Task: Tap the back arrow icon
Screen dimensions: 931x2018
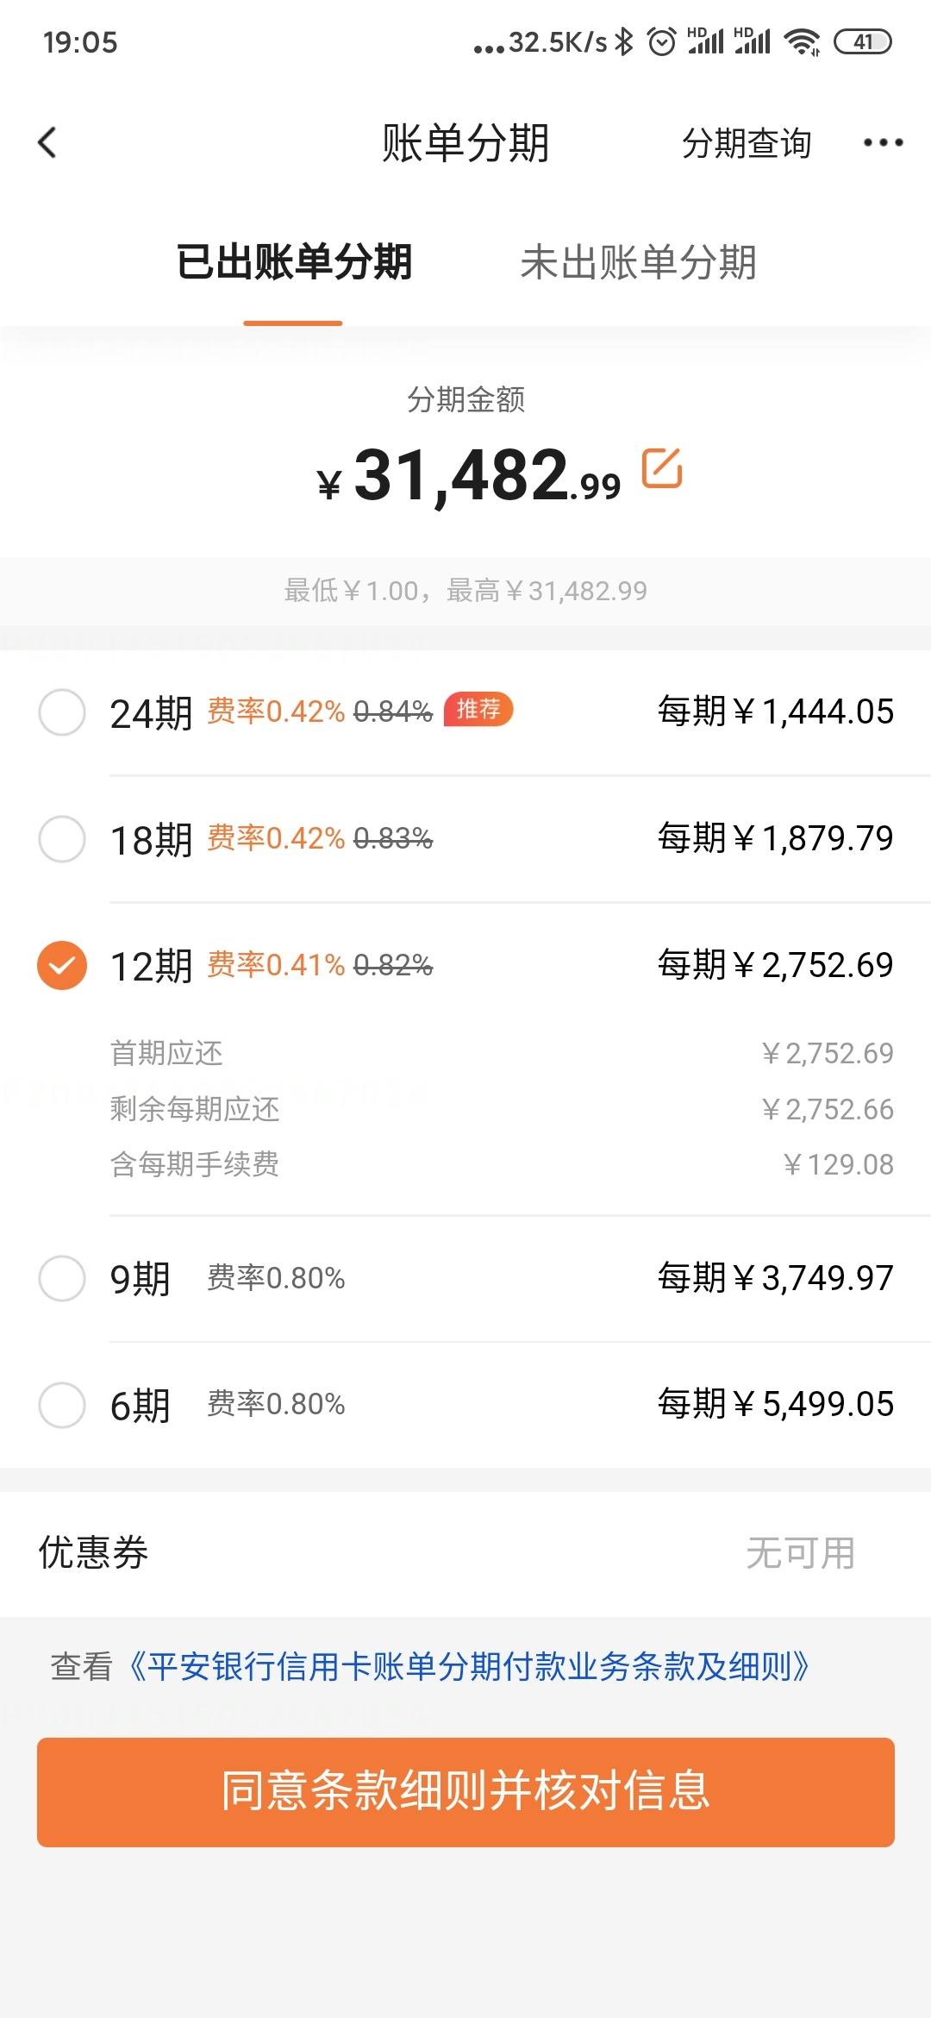Action: (x=47, y=142)
